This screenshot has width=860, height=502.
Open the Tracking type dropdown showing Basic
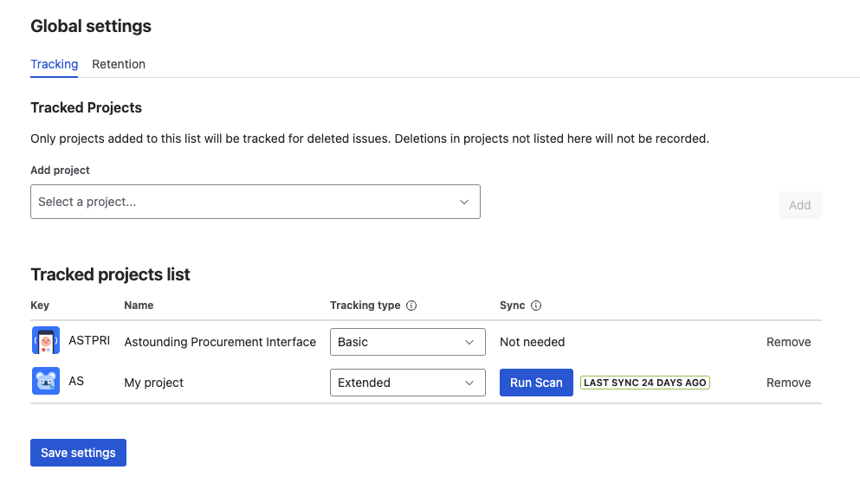click(407, 341)
